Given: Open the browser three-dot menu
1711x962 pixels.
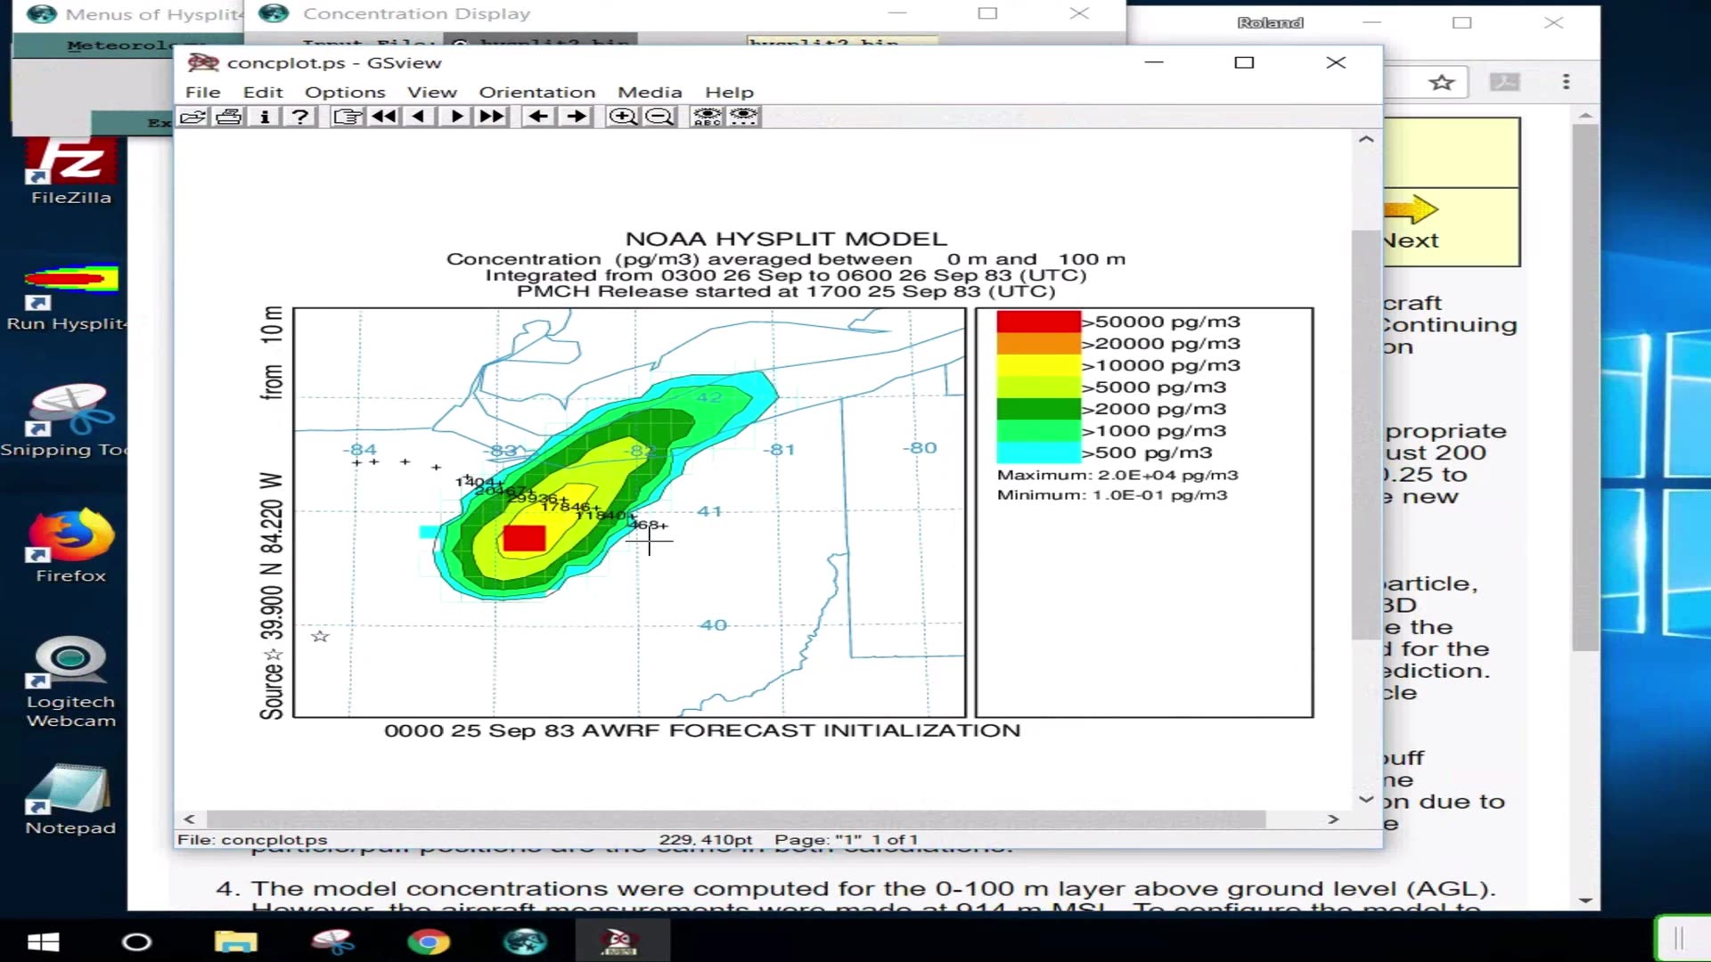Looking at the screenshot, I should pyautogui.click(x=1566, y=82).
